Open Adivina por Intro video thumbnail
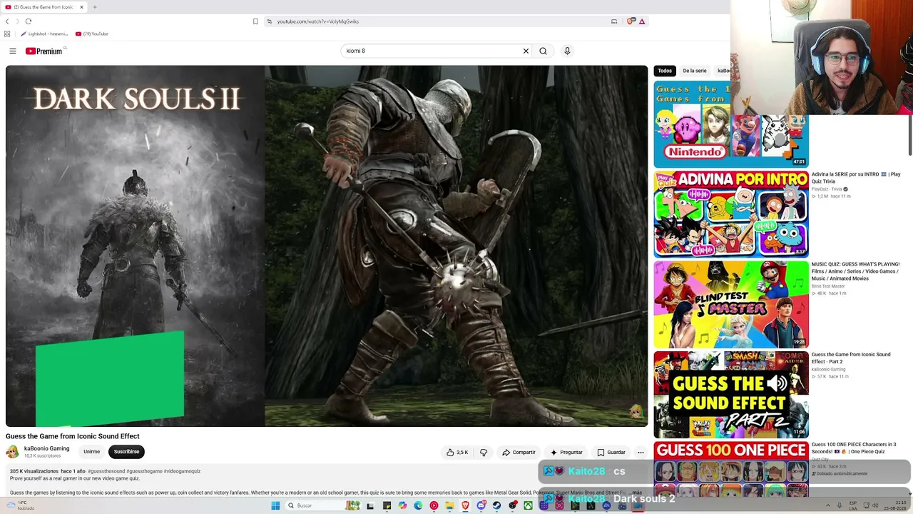 tap(731, 214)
